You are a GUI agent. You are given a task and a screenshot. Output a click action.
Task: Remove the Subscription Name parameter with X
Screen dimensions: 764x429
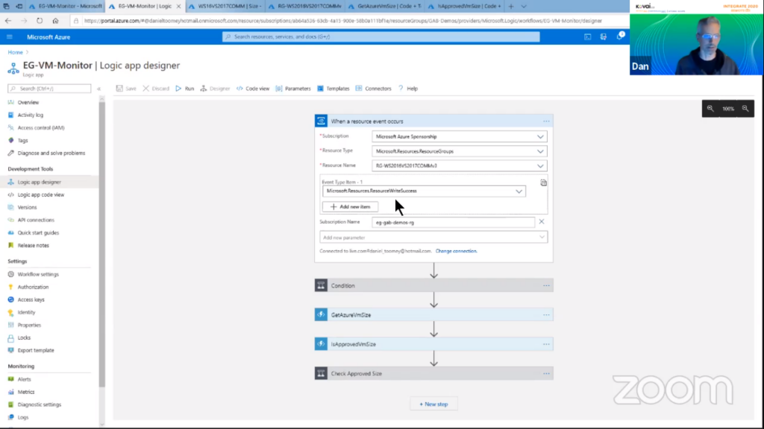(542, 222)
